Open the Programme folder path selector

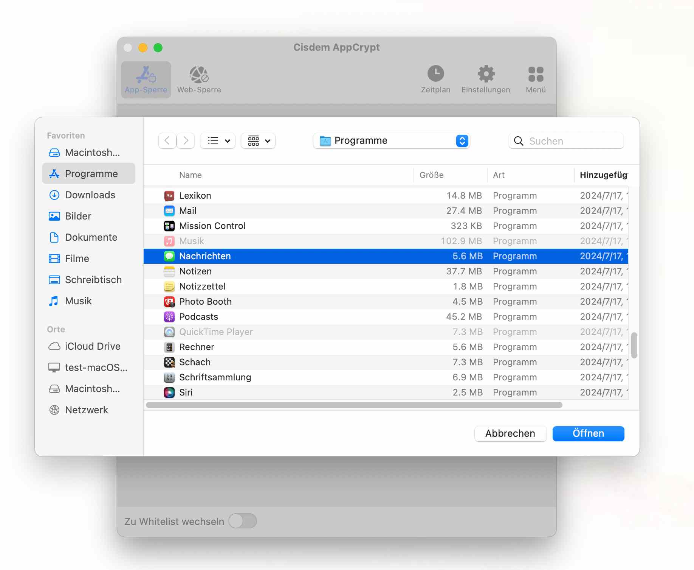click(391, 140)
